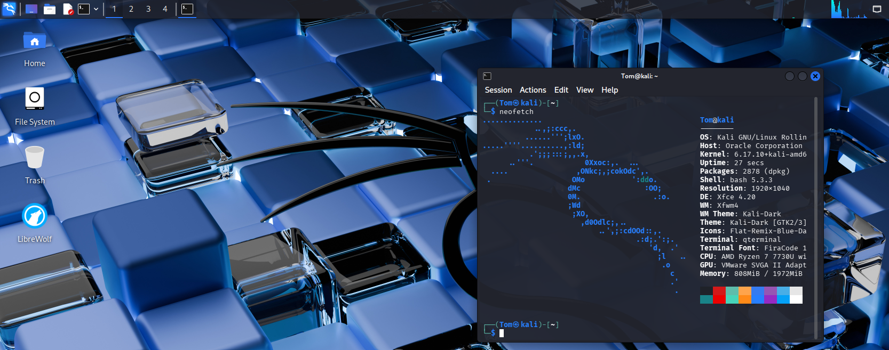Switch to workspace 3
This screenshot has width=889, height=350.
[x=148, y=9]
